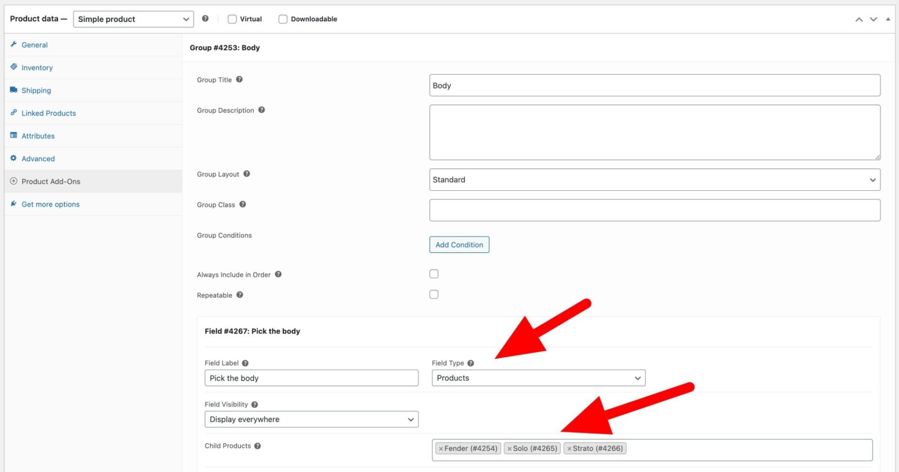Remove Fender (#4254) child product
The height and width of the screenshot is (472, 899).
point(441,449)
